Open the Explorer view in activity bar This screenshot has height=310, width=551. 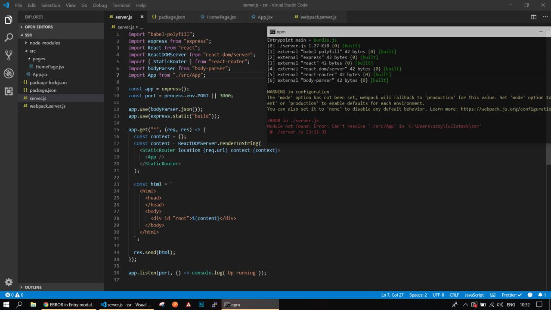pos(9,20)
